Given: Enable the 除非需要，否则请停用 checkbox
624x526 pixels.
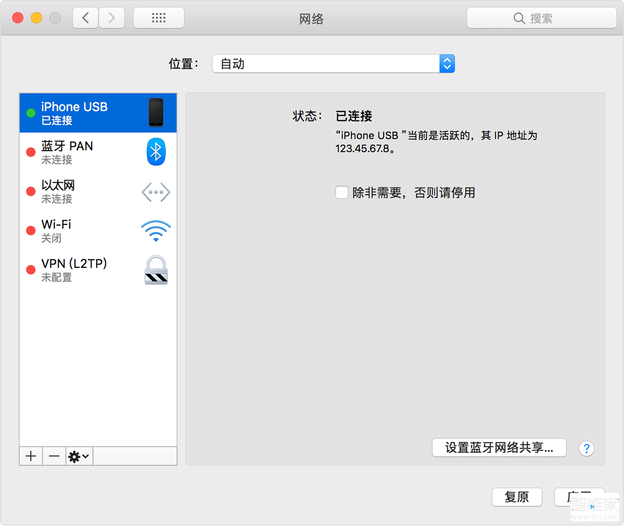Looking at the screenshot, I should pos(342,192).
